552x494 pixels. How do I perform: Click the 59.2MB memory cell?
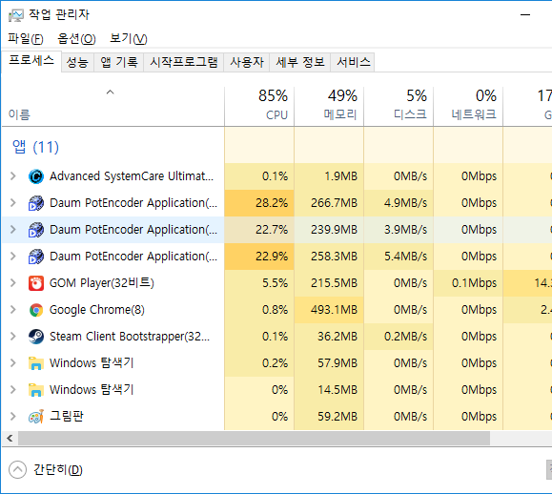(x=329, y=417)
